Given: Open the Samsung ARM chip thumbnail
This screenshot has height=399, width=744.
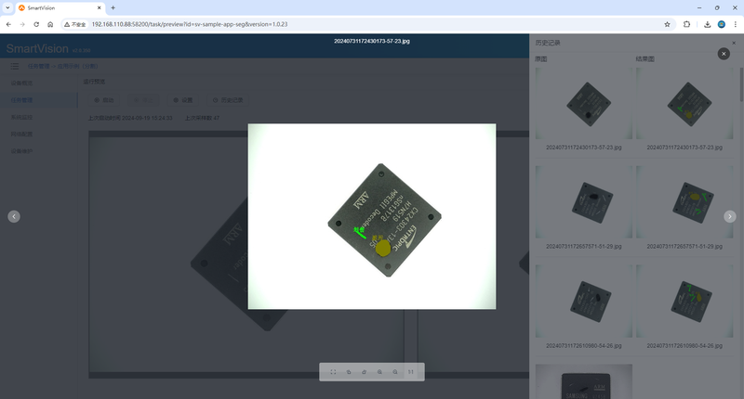Looking at the screenshot, I should click(584, 381).
